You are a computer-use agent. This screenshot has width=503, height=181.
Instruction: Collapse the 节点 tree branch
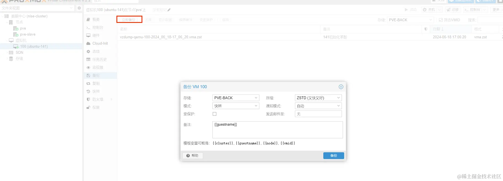pyautogui.click(x=7, y=22)
